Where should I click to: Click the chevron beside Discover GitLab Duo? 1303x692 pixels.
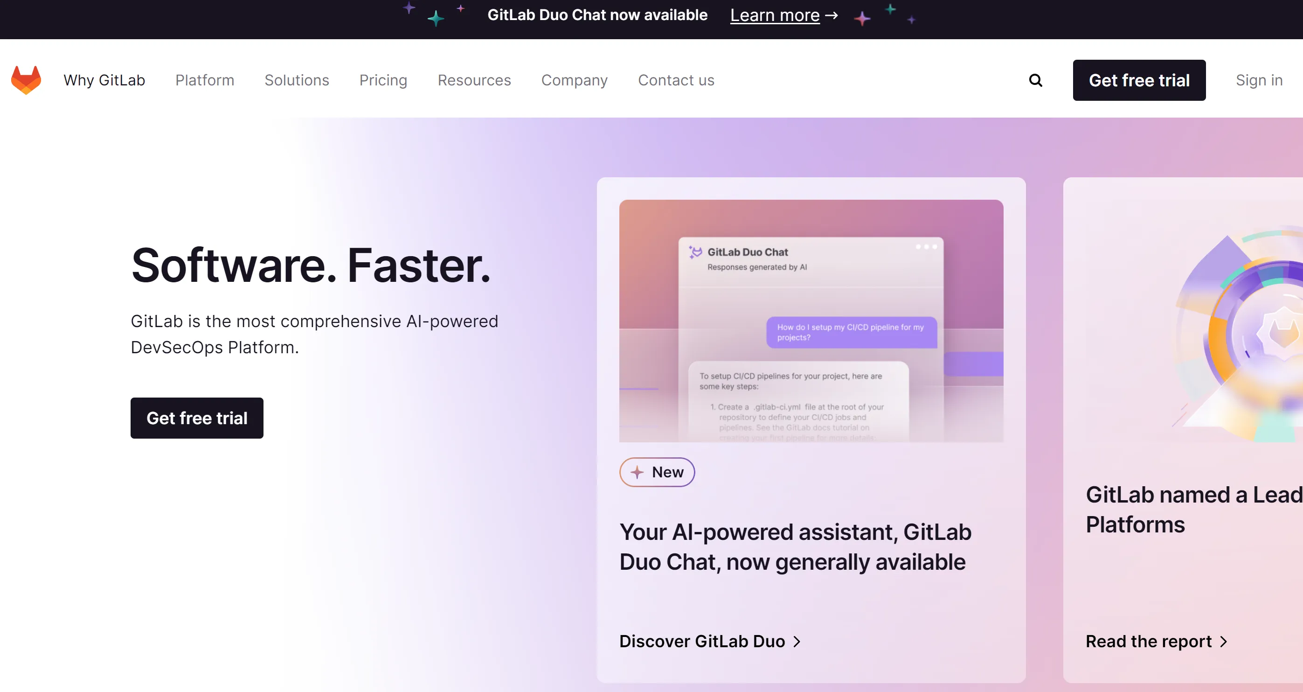point(797,642)
